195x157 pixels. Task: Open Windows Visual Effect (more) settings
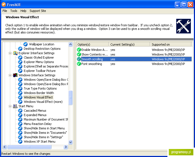43,102
